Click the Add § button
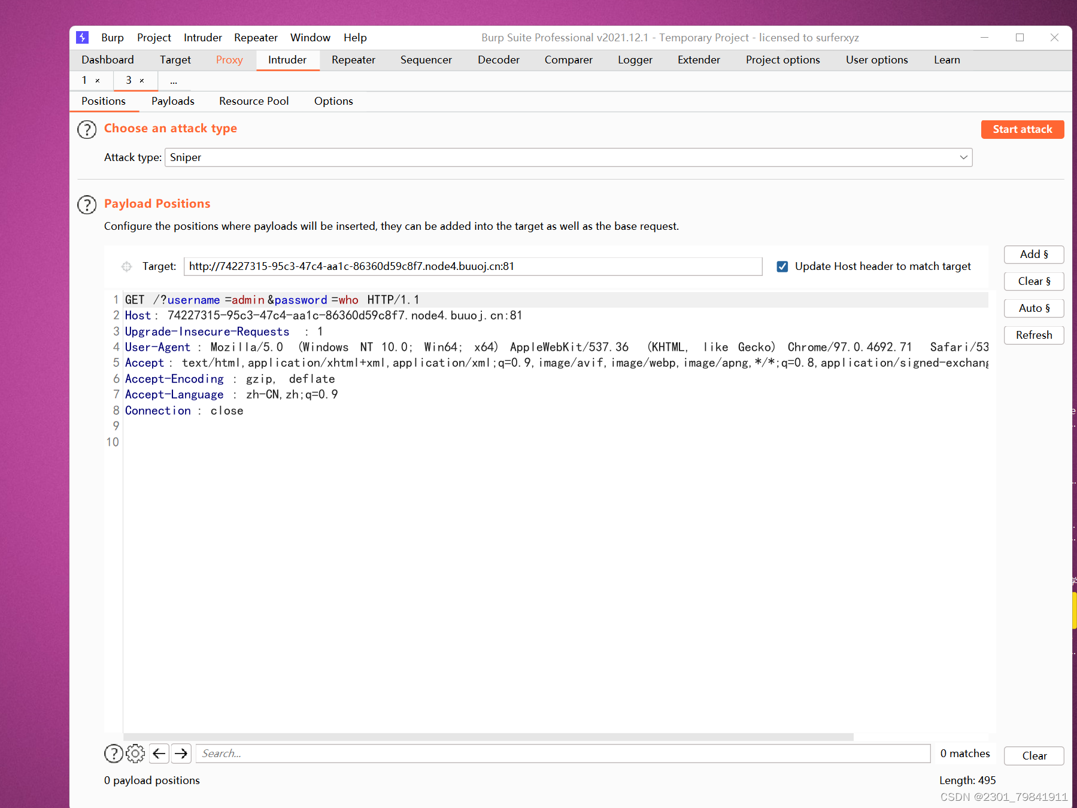1077x808 pixels. point(1033,254)
